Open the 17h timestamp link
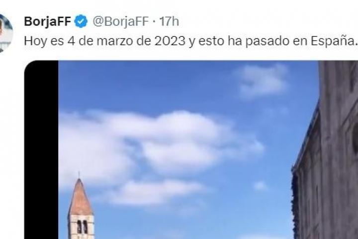 coord(169,21)
